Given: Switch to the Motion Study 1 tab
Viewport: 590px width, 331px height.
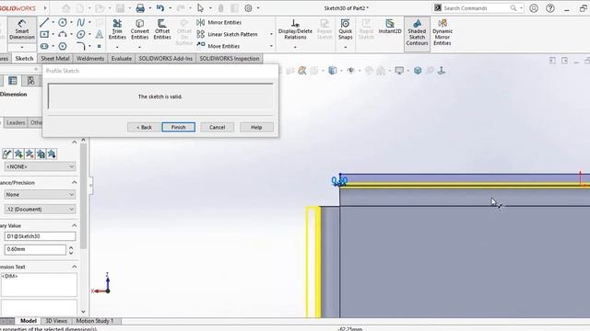Looking at the screenshot, I should click(x=94, y=321).
